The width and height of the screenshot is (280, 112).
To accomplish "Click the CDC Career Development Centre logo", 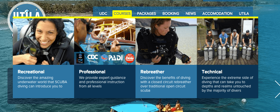I will (92, 58).
